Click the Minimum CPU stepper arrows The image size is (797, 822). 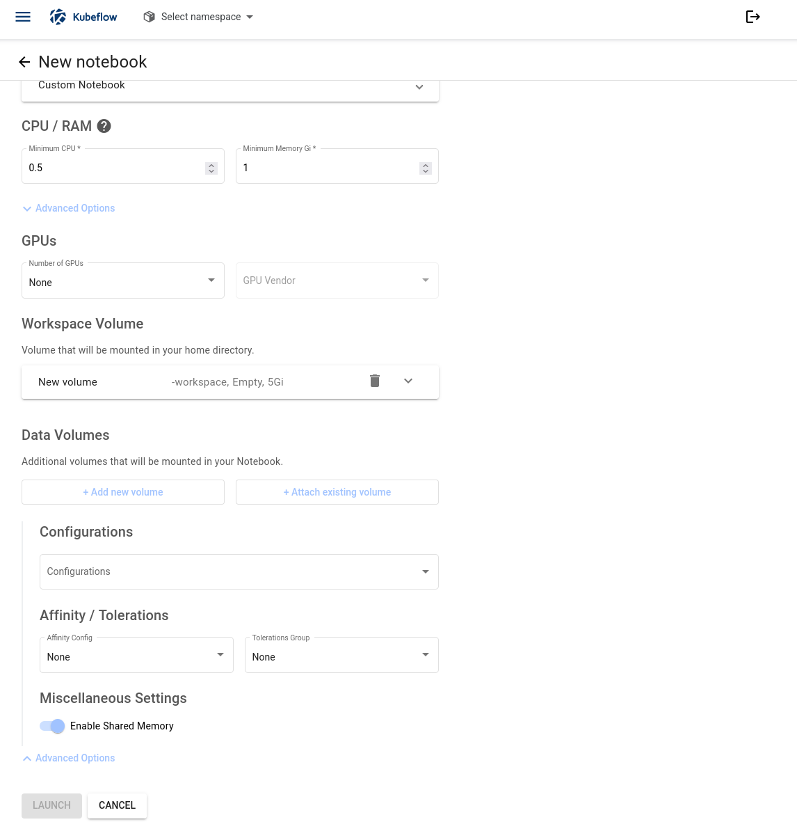[x=211, y=168]
